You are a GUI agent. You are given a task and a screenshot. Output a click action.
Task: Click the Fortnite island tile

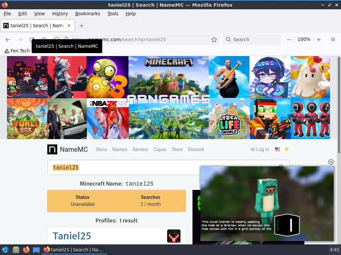[169, 122]
